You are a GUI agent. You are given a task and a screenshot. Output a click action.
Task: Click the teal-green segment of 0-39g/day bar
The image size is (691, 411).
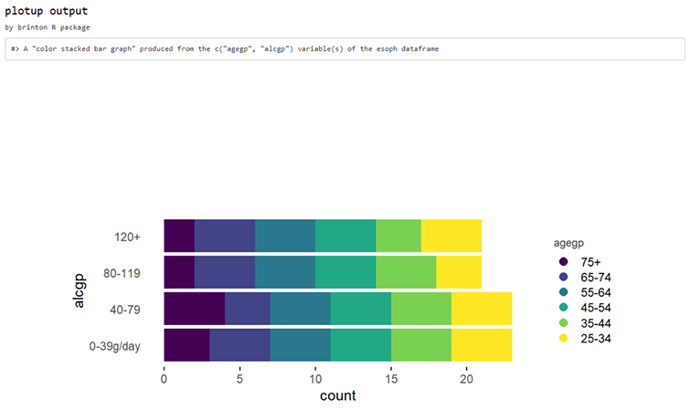tap(360, 345)
